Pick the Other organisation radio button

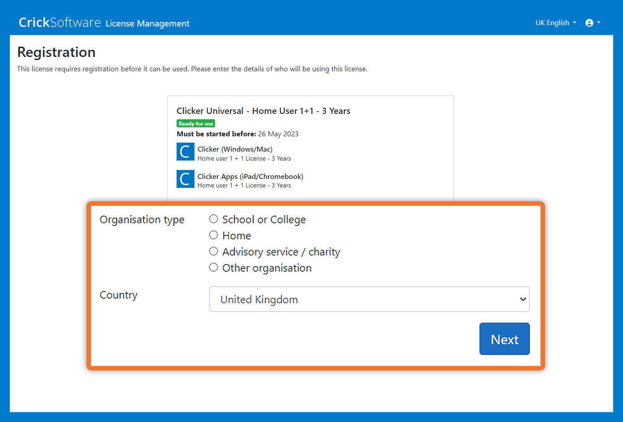(x=214, y=267)
